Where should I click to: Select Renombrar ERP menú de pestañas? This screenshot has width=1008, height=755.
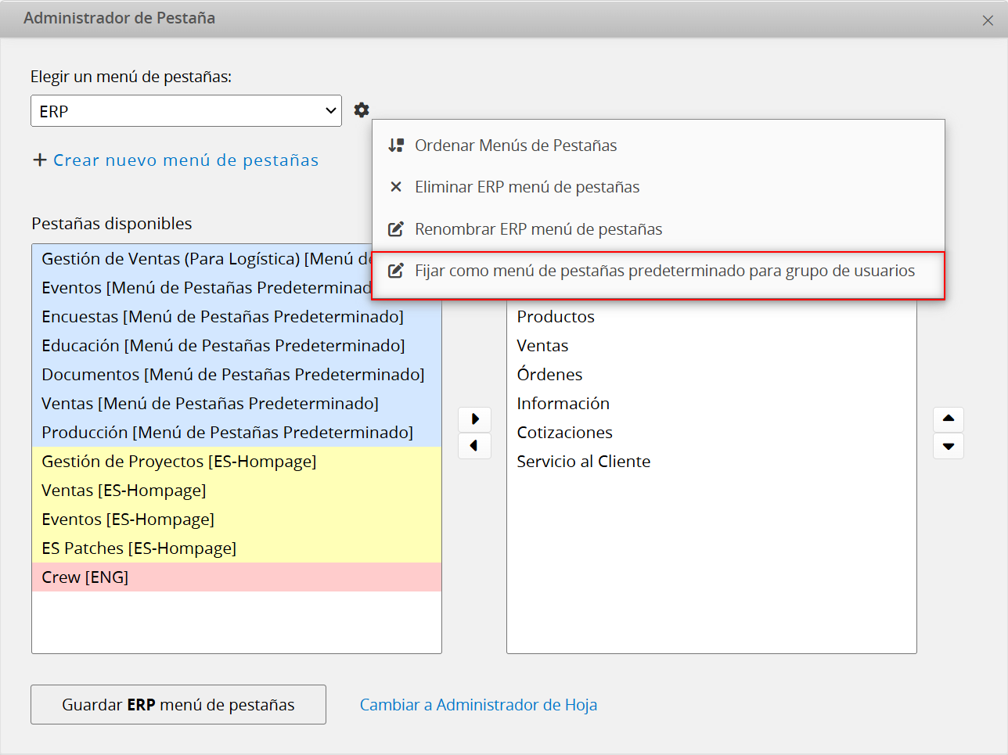tap(538, 229)
